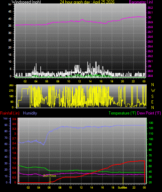This screenshot has height=192, width=162.
Task: Click the 24 hour graph day April 25 2026 title
Action: click(87, 2)
